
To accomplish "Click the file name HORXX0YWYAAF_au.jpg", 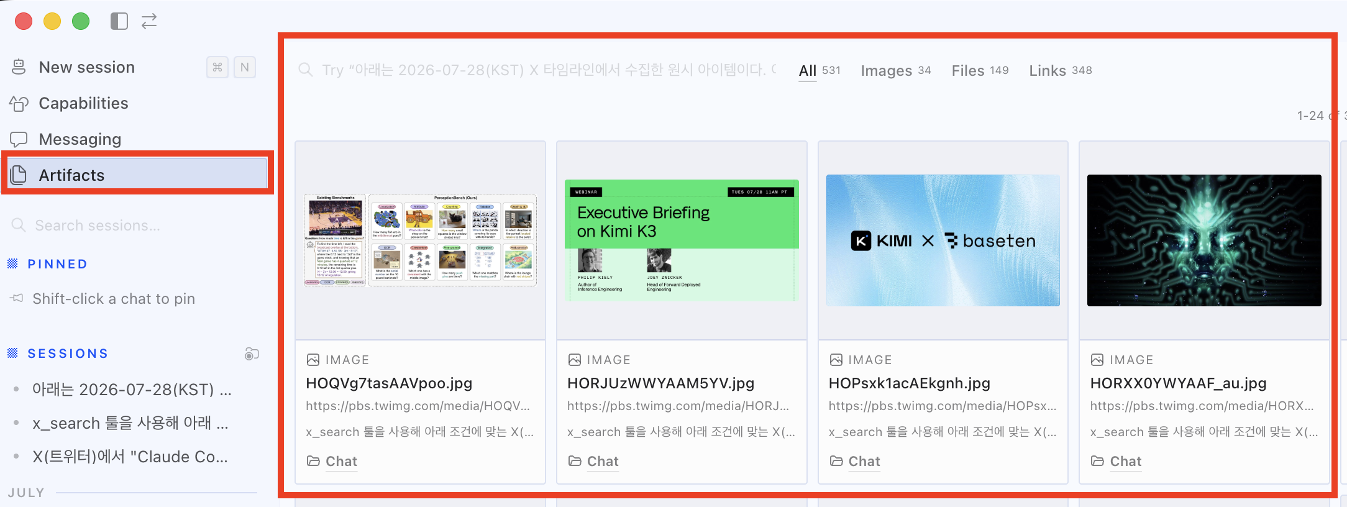I will click(x=1179, y=383).
